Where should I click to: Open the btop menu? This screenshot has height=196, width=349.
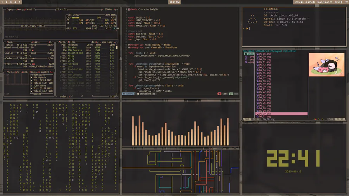click(x=20, y=9)
